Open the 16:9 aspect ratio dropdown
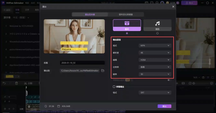The image size is (216, 113). click(x=197, y=77)
